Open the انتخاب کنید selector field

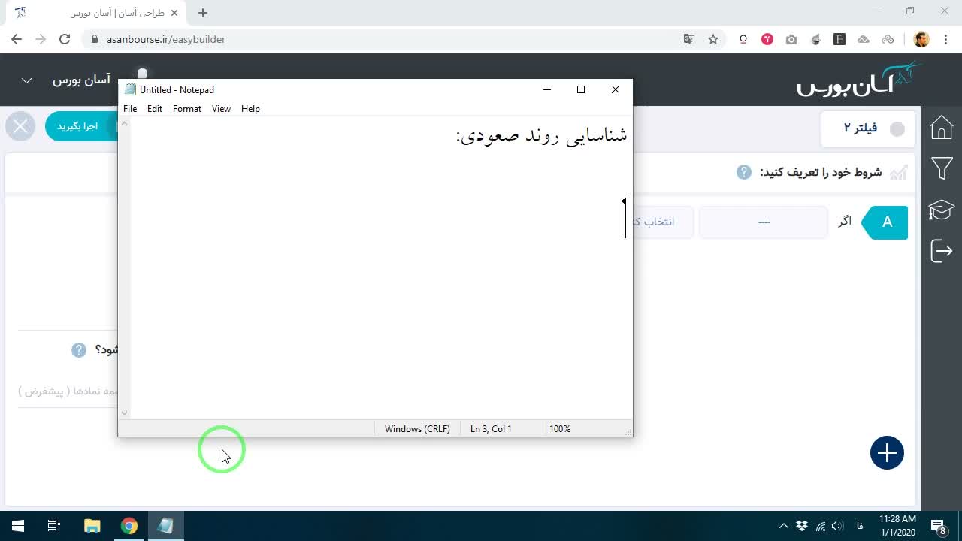[x=663, y=222]
